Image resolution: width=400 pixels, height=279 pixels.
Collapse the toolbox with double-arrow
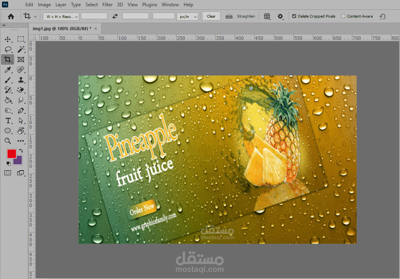(x=4, y=25)
